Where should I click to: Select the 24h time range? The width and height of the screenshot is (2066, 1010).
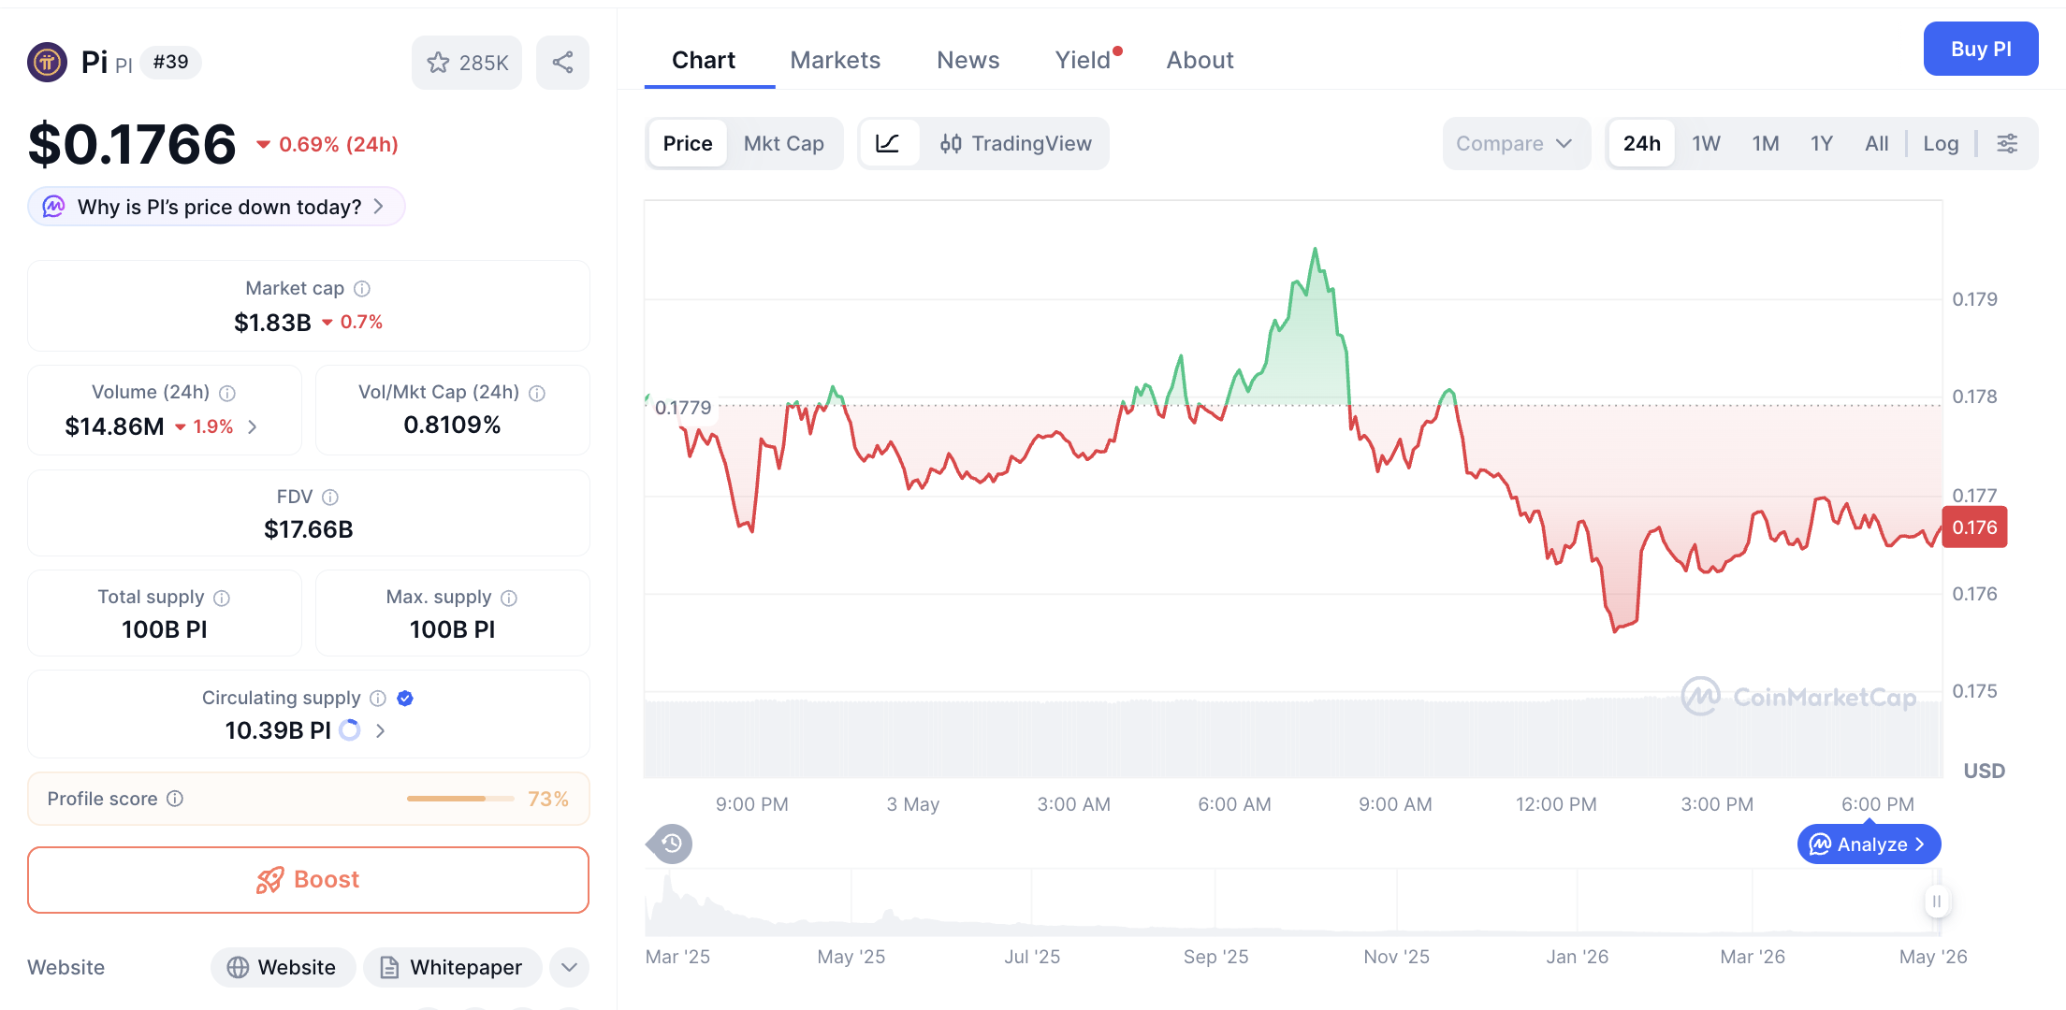point(1642,143)
